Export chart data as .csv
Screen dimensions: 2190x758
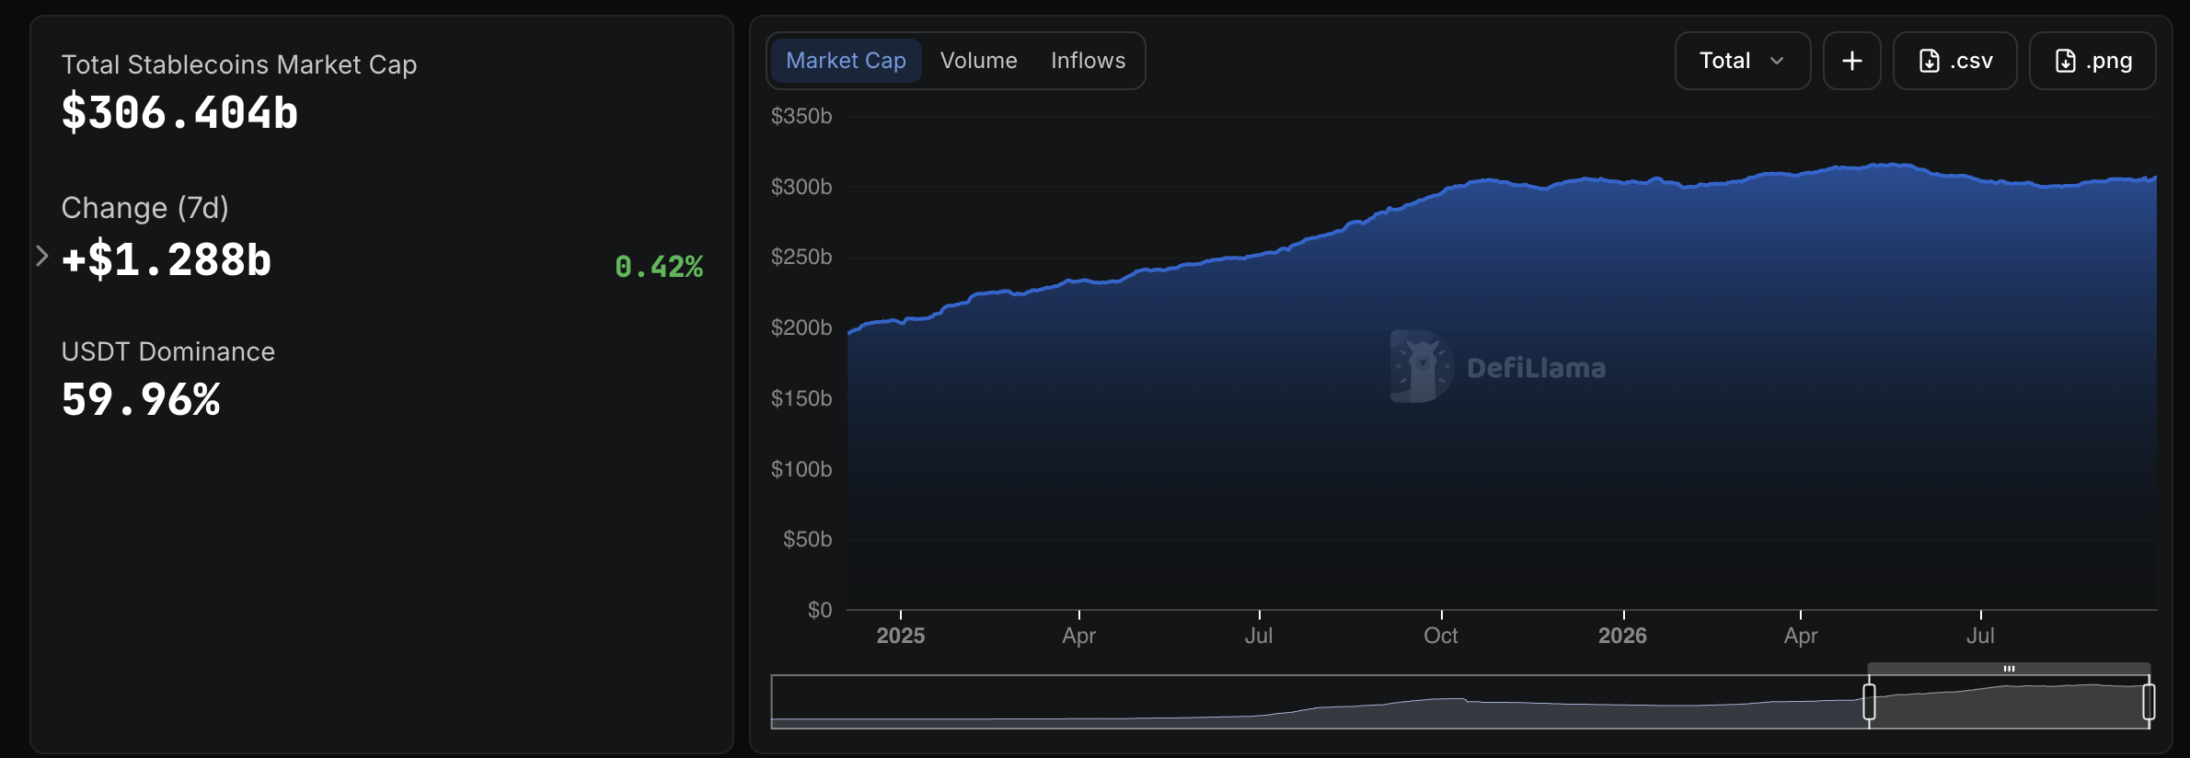tap(1955, 61)
